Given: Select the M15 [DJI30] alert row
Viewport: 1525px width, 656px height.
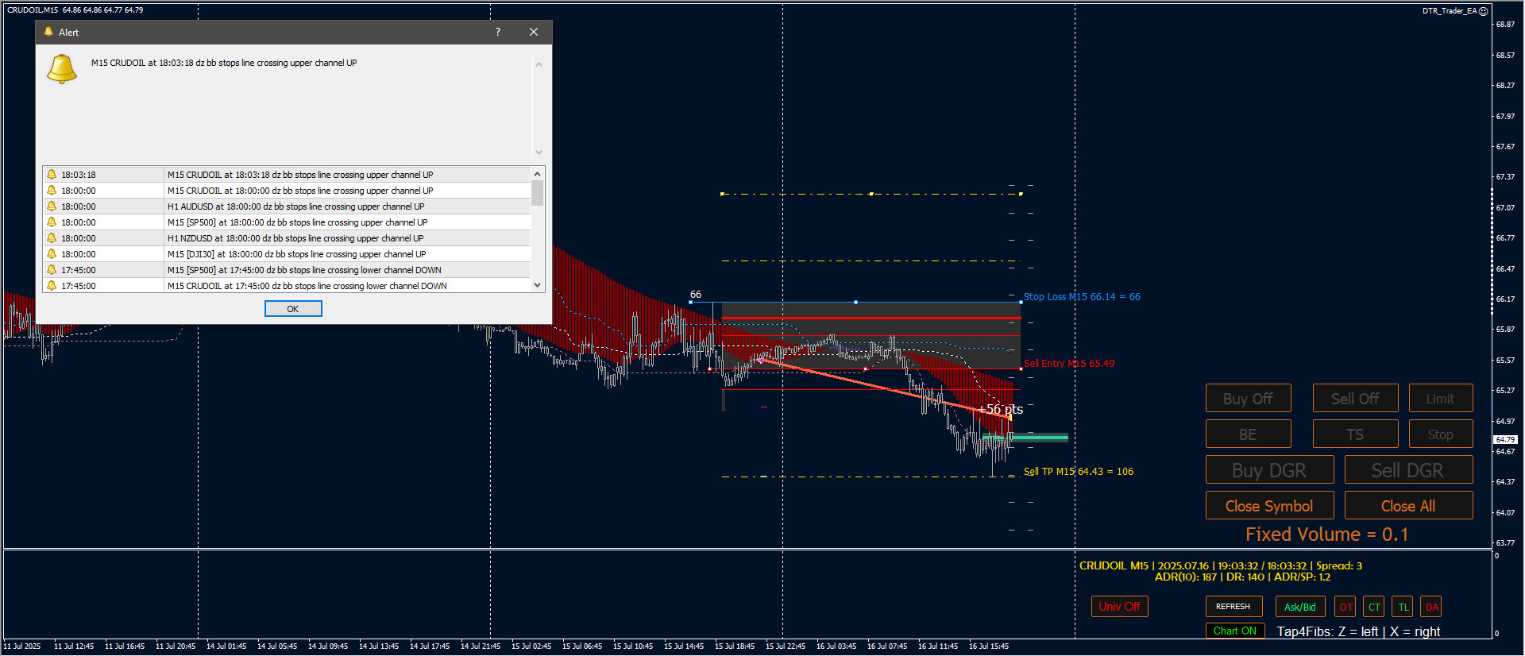Looking at the screenshot, I should (287, 254).
